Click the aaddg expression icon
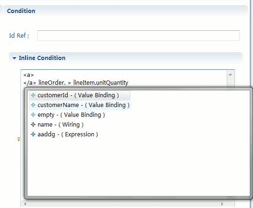Image resolution: width=253 pixels, height=208 pixels. 33,134
